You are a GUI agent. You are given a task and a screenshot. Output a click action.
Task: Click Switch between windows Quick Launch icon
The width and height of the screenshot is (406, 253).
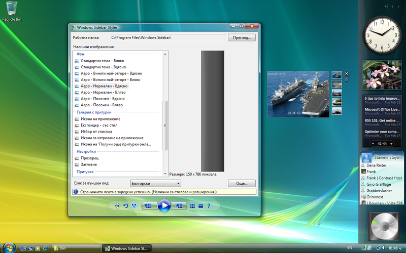pyautogui.click(x=30, y=248)
